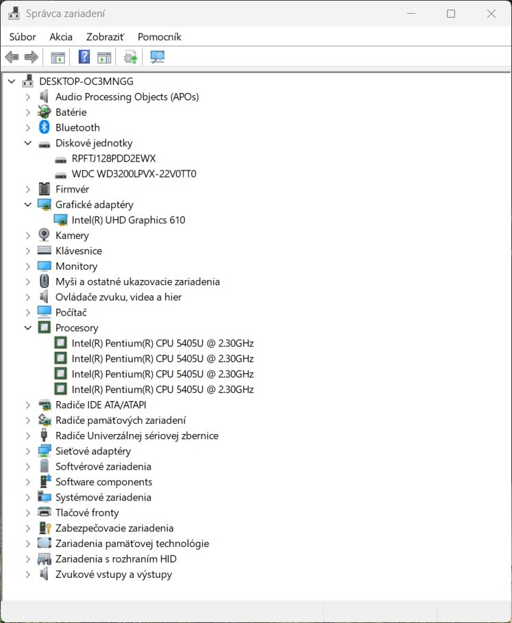Collapse the Procesory node
Image resolution: width=512 pixels, height=623 pixels.
28,328
